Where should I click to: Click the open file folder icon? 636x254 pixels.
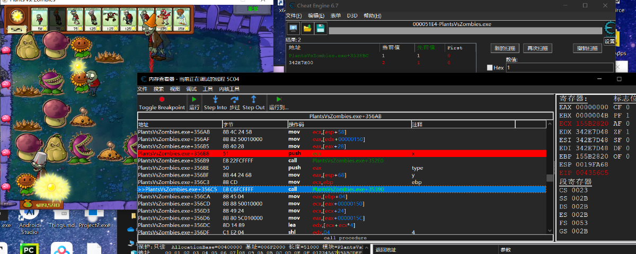307,28
